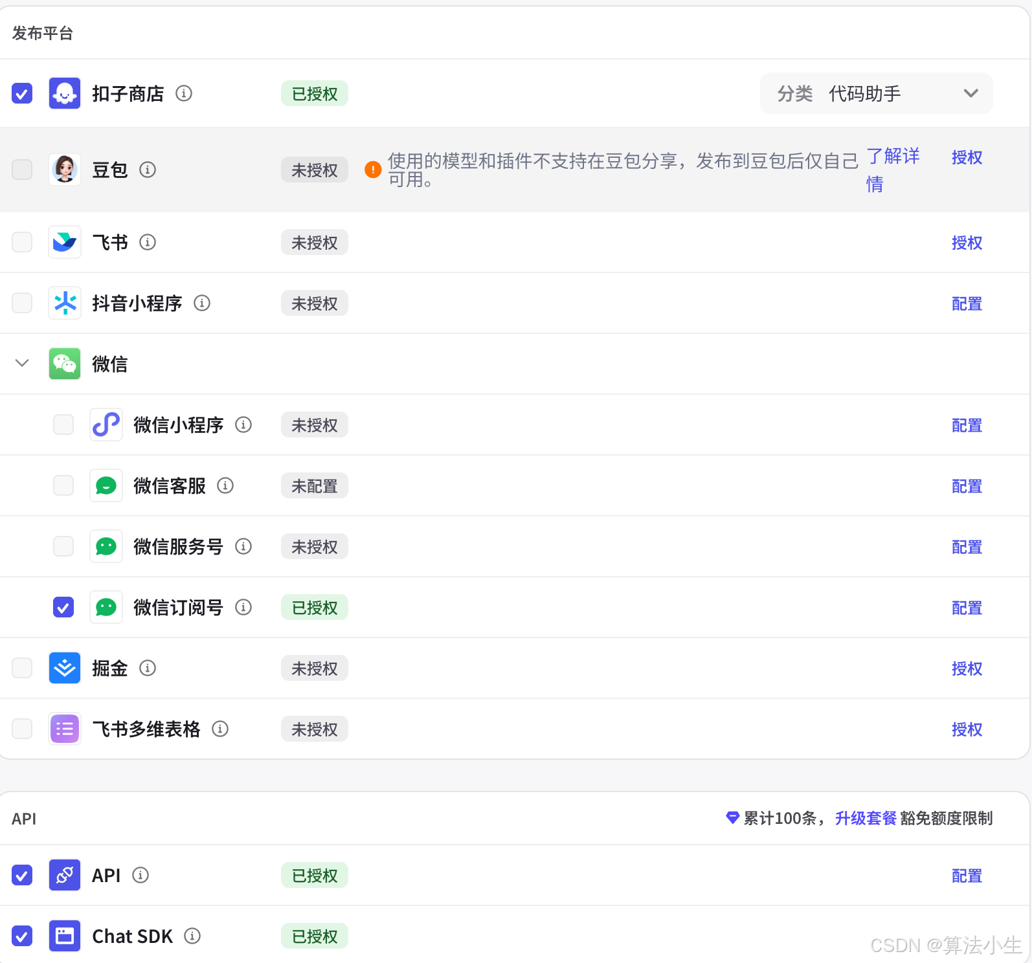Click the 微信服务号 logo icon
Viewport: 1032px width, 963px height.
106,546
